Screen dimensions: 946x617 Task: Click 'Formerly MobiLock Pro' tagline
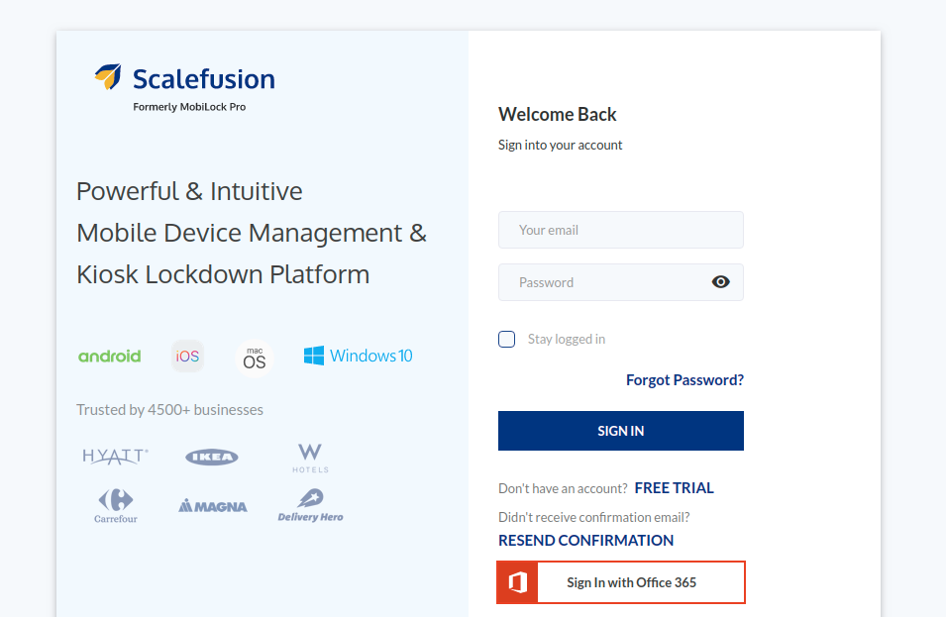189,107
